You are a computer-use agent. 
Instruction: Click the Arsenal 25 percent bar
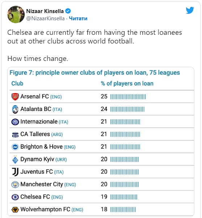[128, 97]
